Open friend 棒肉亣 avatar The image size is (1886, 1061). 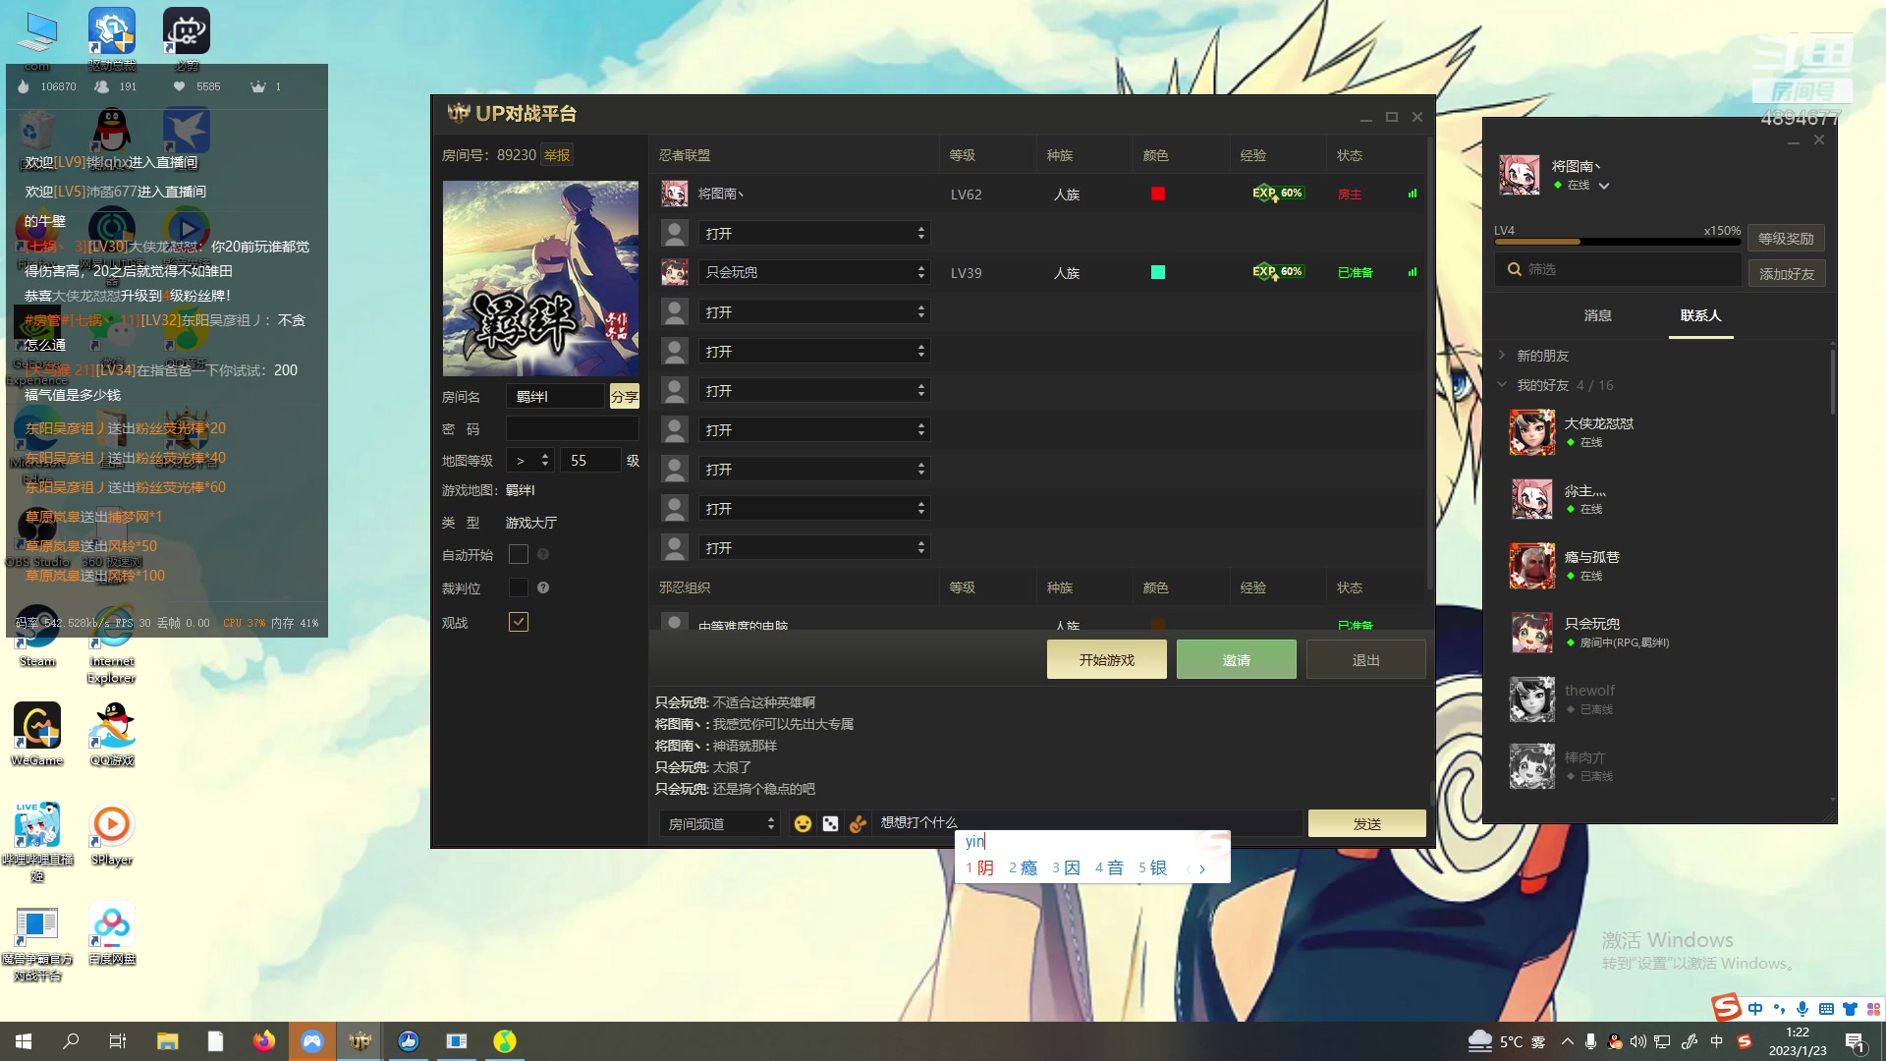pos(1532,766)
